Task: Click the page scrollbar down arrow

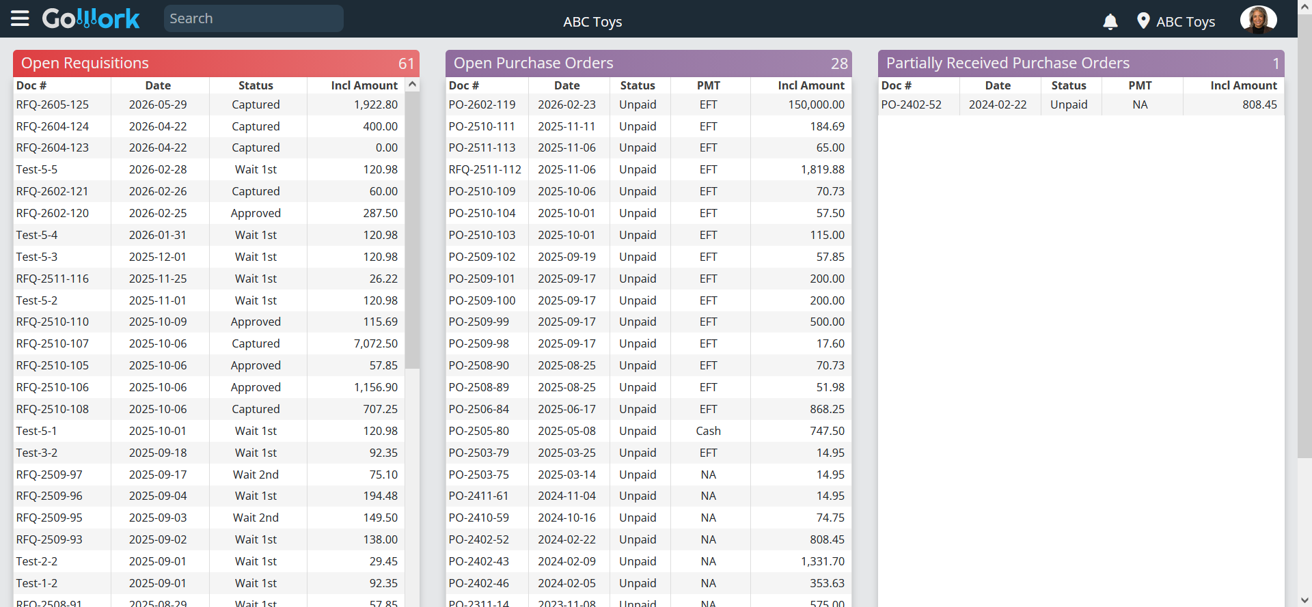Action: 1305,600
